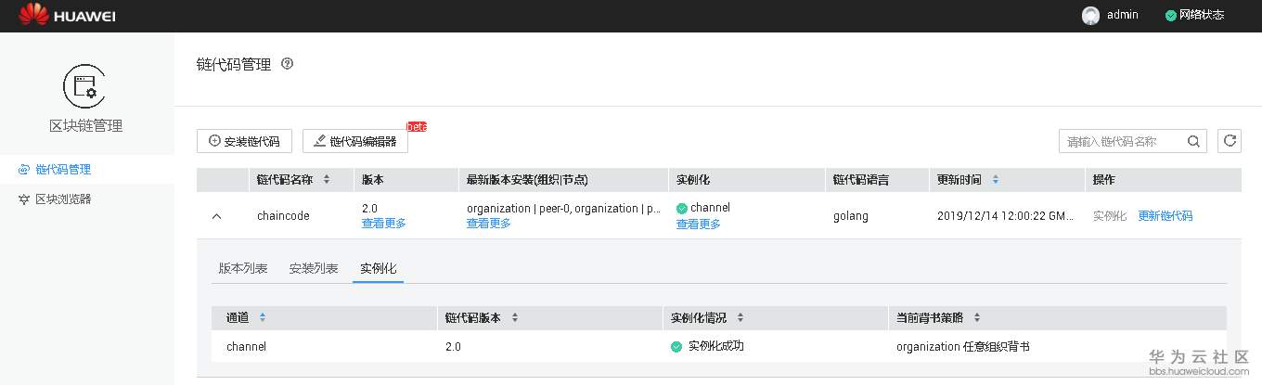Click the green network status icon

(x=1171, y=15)
